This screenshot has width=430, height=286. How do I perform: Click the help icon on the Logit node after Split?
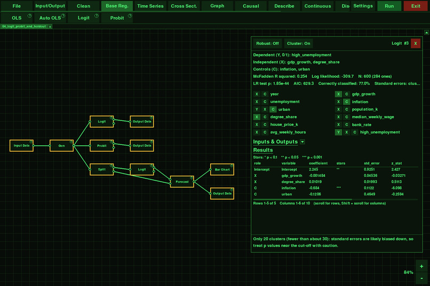pos(151,166)
